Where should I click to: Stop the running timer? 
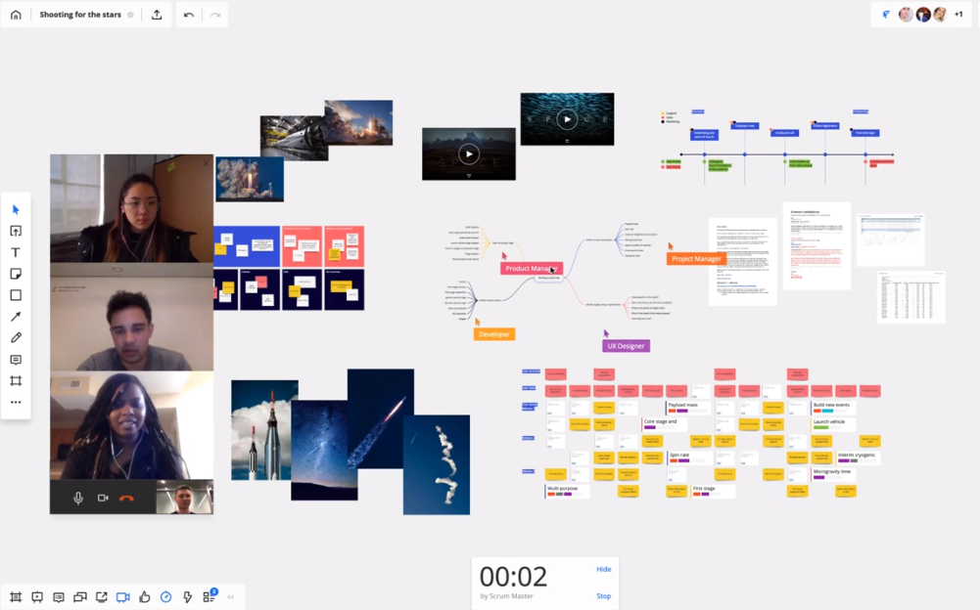point(604,595)
